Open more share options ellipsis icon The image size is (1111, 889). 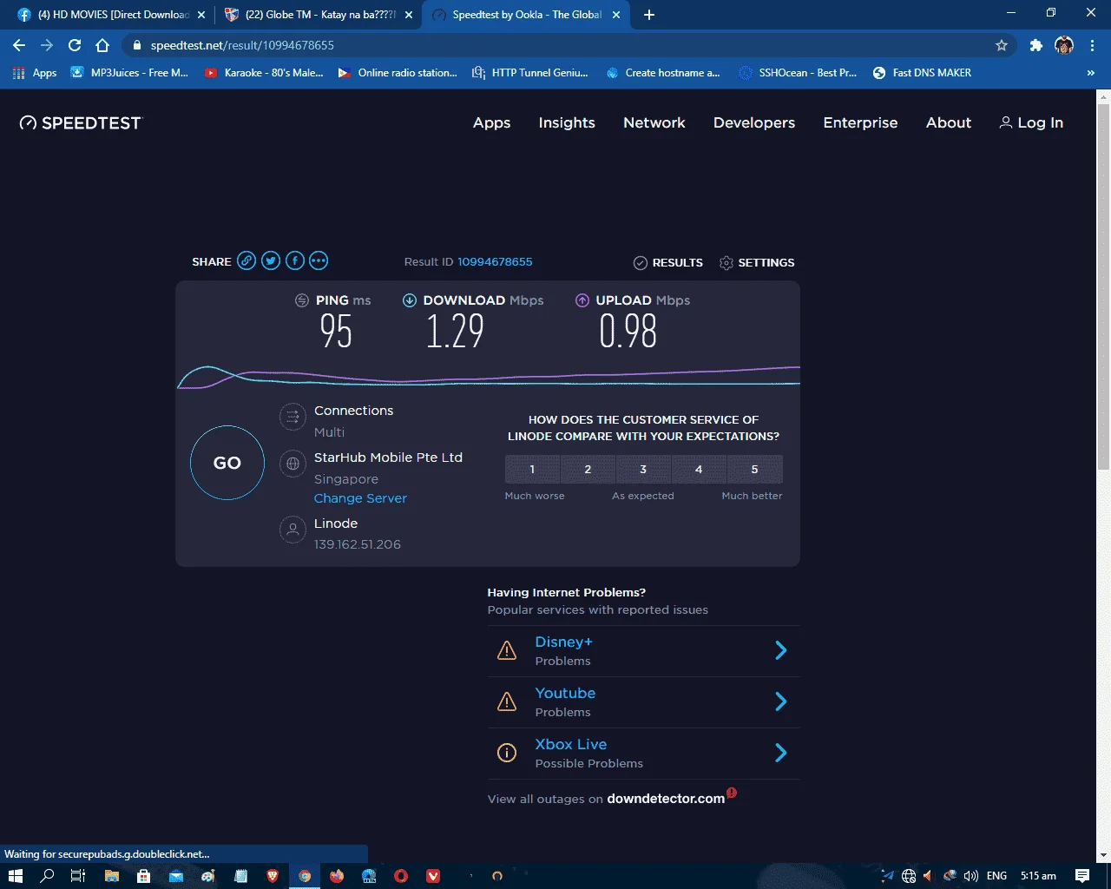tap(319, 260)
